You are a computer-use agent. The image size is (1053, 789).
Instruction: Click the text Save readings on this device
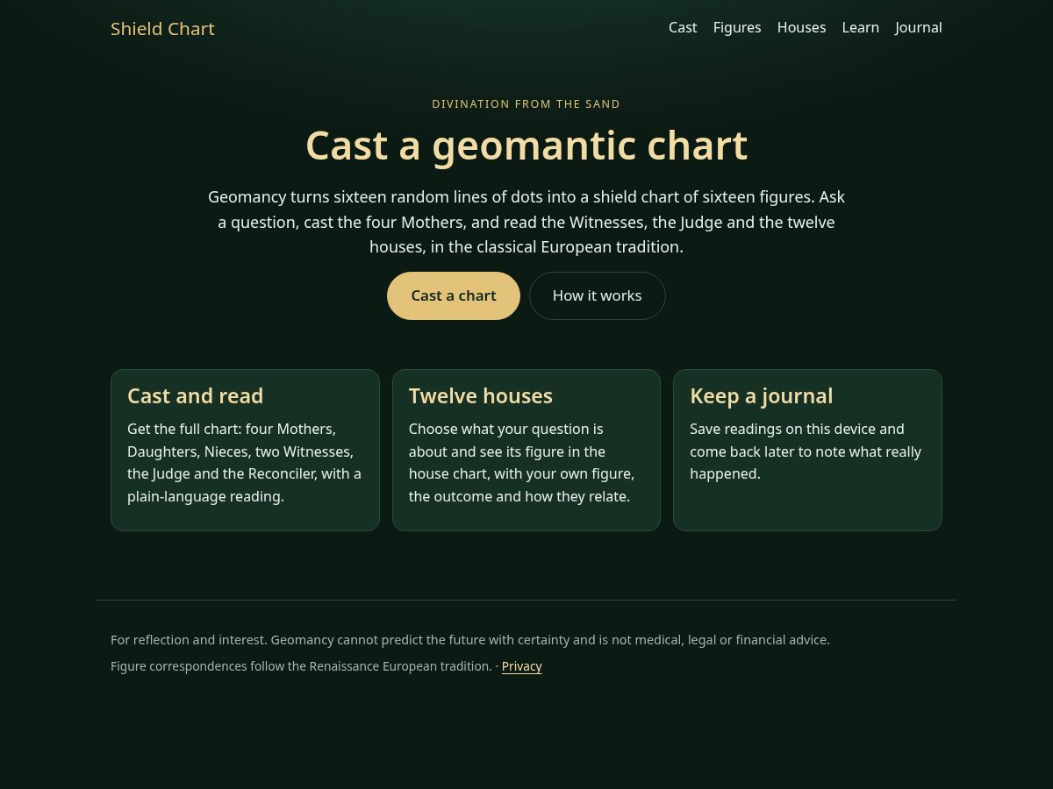pyautogui.click(x=807, y=451)
